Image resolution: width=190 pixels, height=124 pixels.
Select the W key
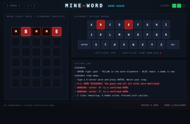click(133, 45)
